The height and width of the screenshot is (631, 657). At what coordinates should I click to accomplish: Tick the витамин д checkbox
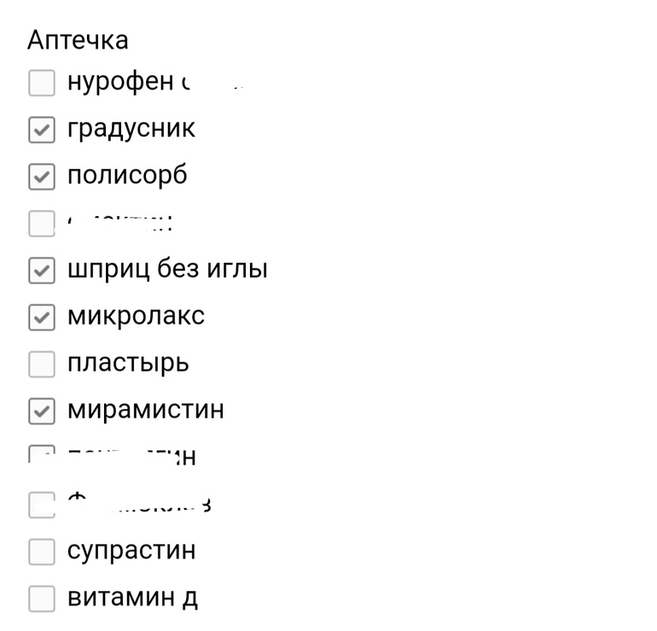(x=42, y=599)
